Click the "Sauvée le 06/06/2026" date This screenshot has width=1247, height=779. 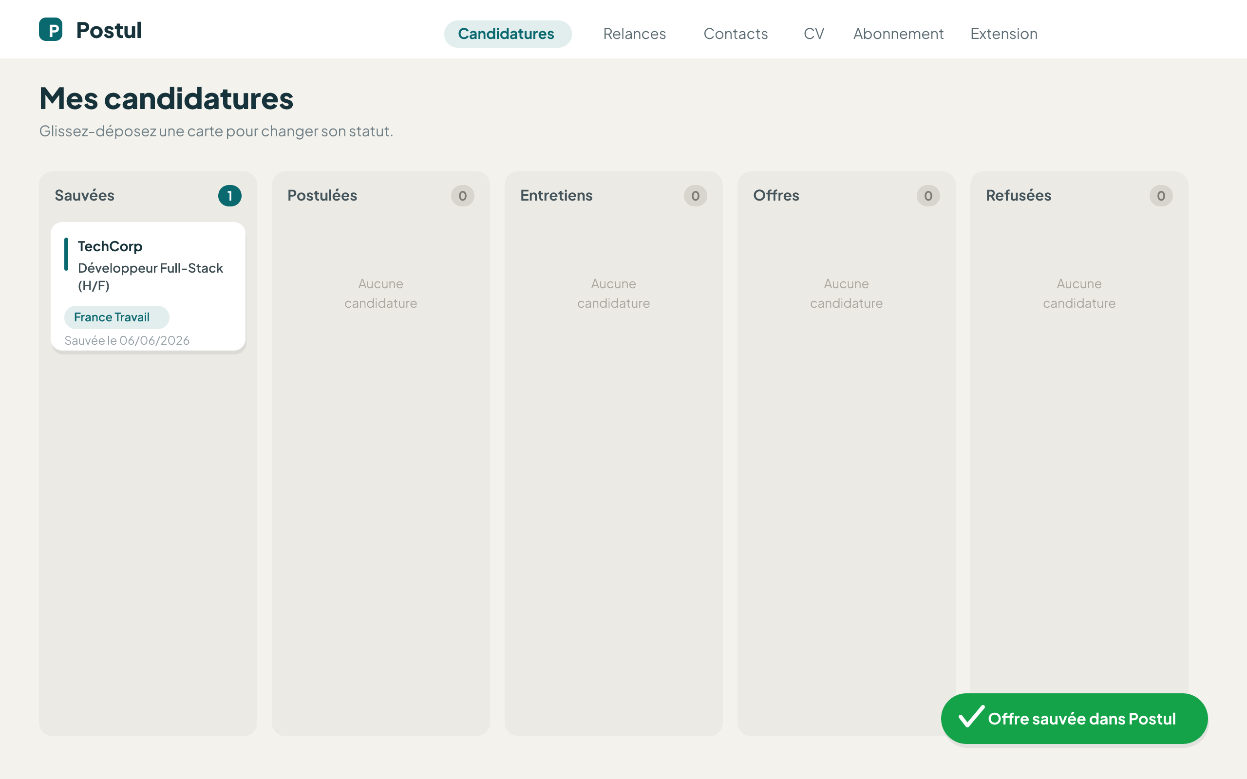pyautogui.click(x=127, y=340)
